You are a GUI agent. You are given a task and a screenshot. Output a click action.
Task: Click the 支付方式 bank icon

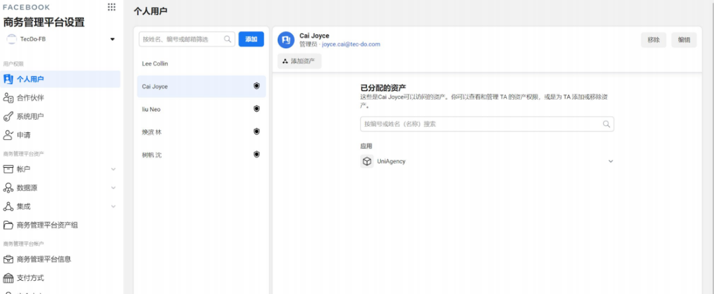[x=8, y=277]
